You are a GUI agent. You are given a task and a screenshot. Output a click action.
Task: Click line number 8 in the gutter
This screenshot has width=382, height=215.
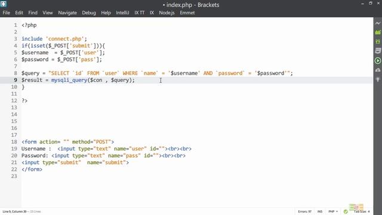point(16,73)
